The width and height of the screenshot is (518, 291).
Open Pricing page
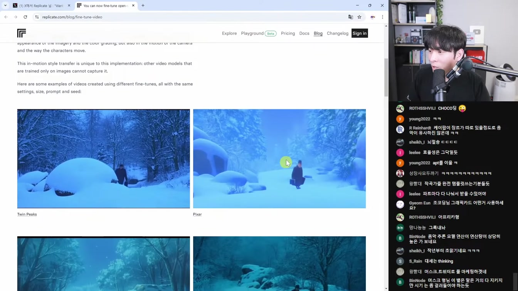click(x=288, y=33)
